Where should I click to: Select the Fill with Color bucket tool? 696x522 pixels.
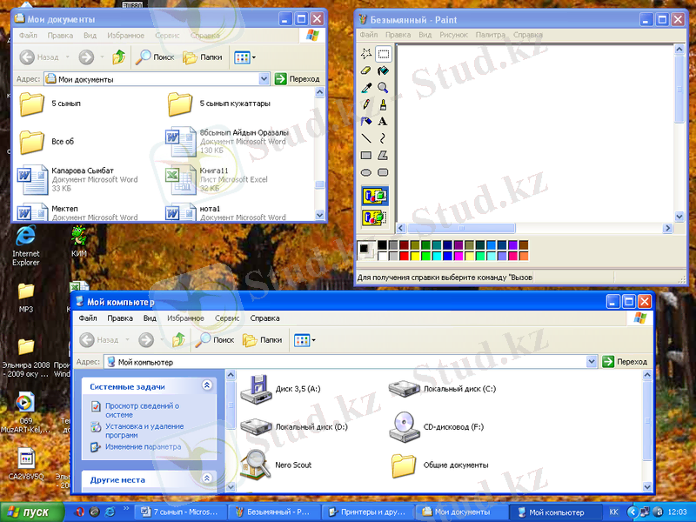pos(383,70)
